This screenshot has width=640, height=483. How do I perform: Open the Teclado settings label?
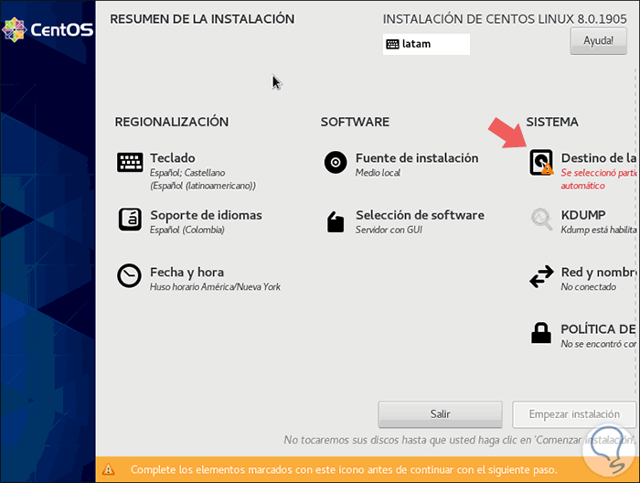tap(173, 158)
